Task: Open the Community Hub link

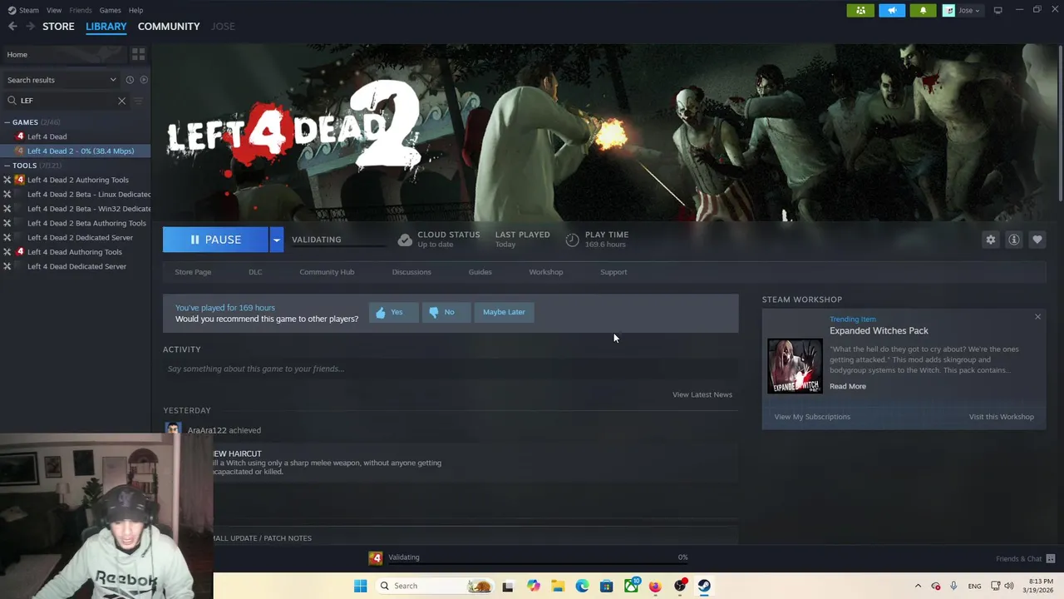Action: coord(327,272)
